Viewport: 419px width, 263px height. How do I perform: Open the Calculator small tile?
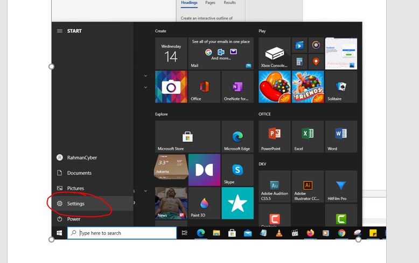(x=299, y=62)
